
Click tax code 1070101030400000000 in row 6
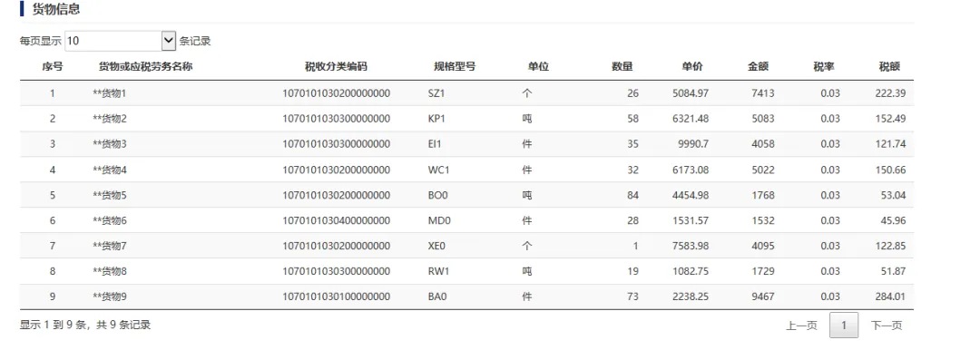tap(337, 220)
